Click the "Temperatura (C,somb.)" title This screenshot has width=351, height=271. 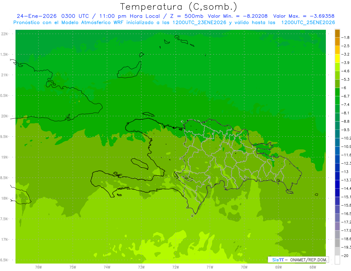pyautogui.click(x=178, y=7)
